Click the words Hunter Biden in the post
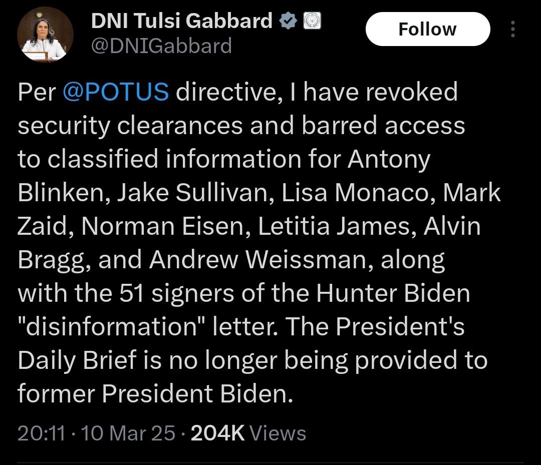The image size is (541, 465). click(x=393, y=293)
